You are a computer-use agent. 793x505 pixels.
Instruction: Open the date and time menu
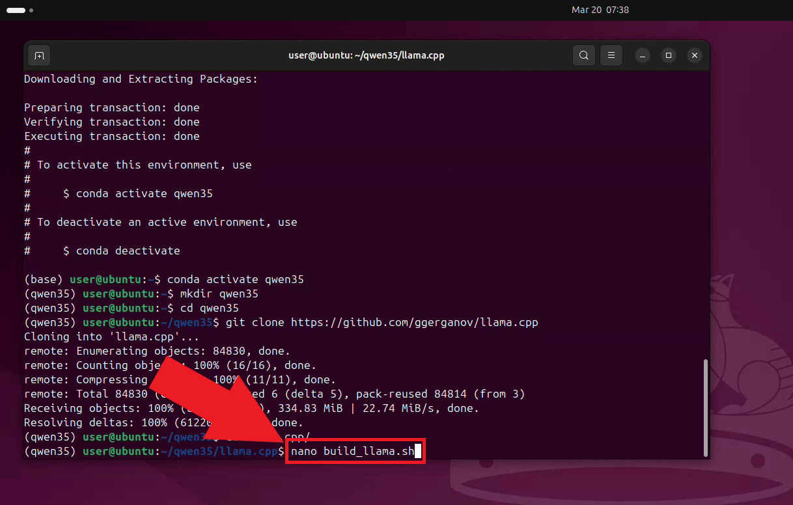(x=600, y=10)
